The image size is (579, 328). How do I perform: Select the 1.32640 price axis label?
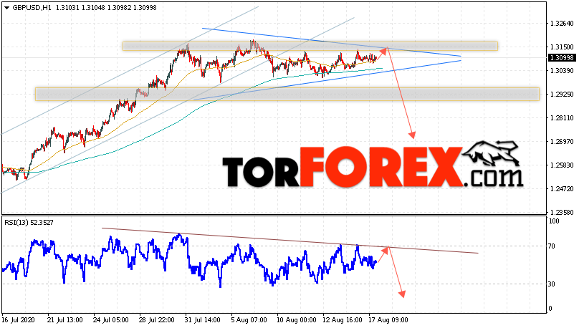tap(562, 23)
